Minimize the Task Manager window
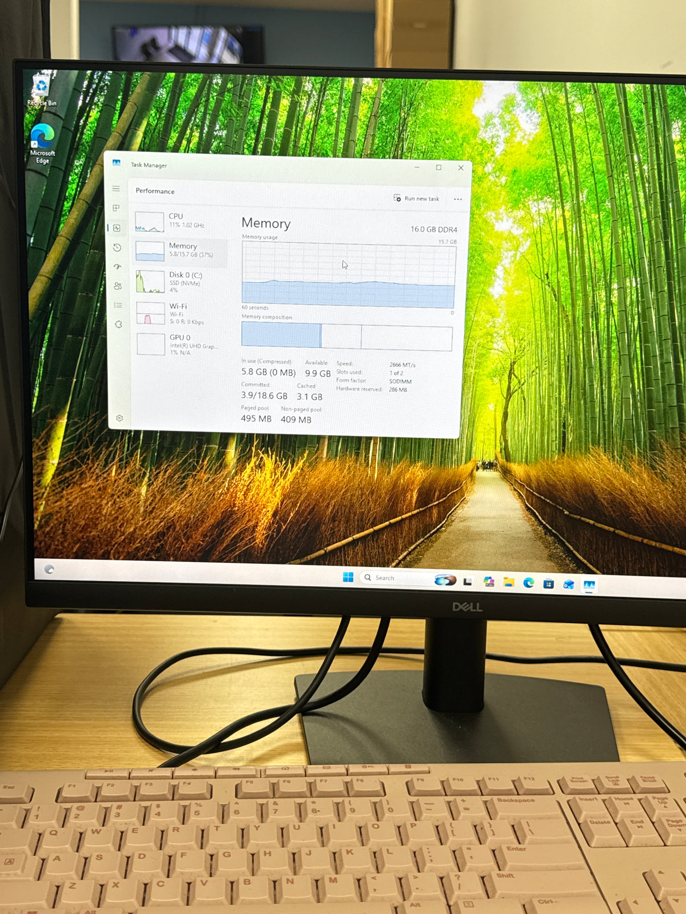Image resolution: width=686 pixels, height=914 pixels. (417, 167)
